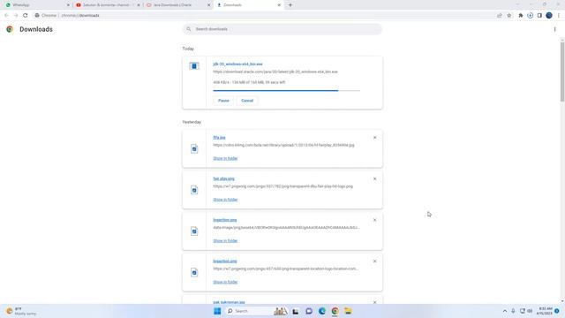Open the Windows Start menu
The height and width of the screenshot is (318, 565).
click(217, 311)
